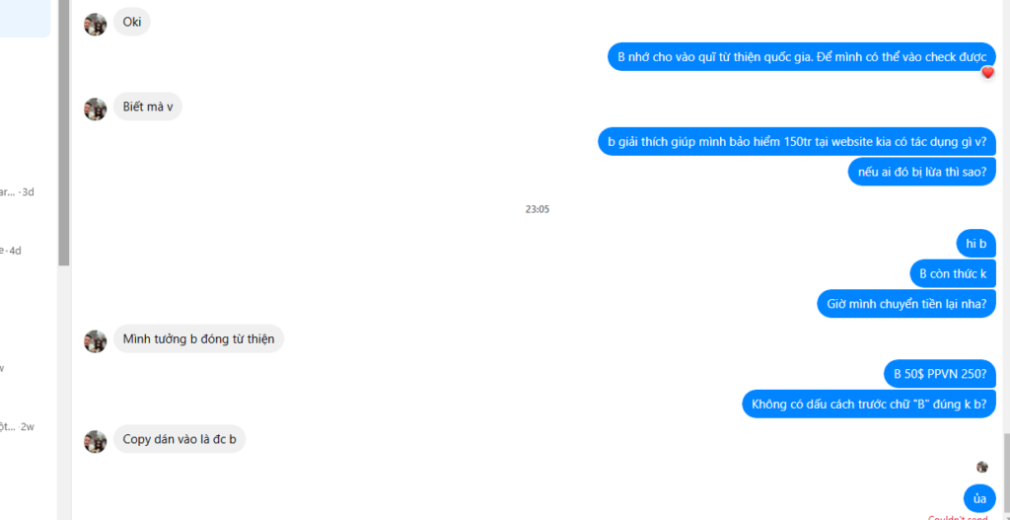Viewport: 1010px width, 520px height.
Task: Click the conversation list vertical scrollbar thumb
Action: coord(64,132)
